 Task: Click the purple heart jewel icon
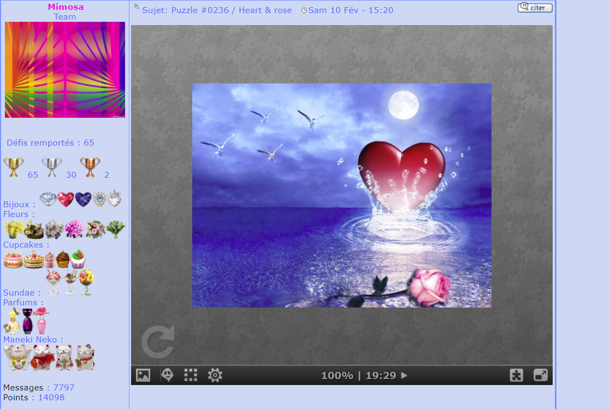[83, 200]
